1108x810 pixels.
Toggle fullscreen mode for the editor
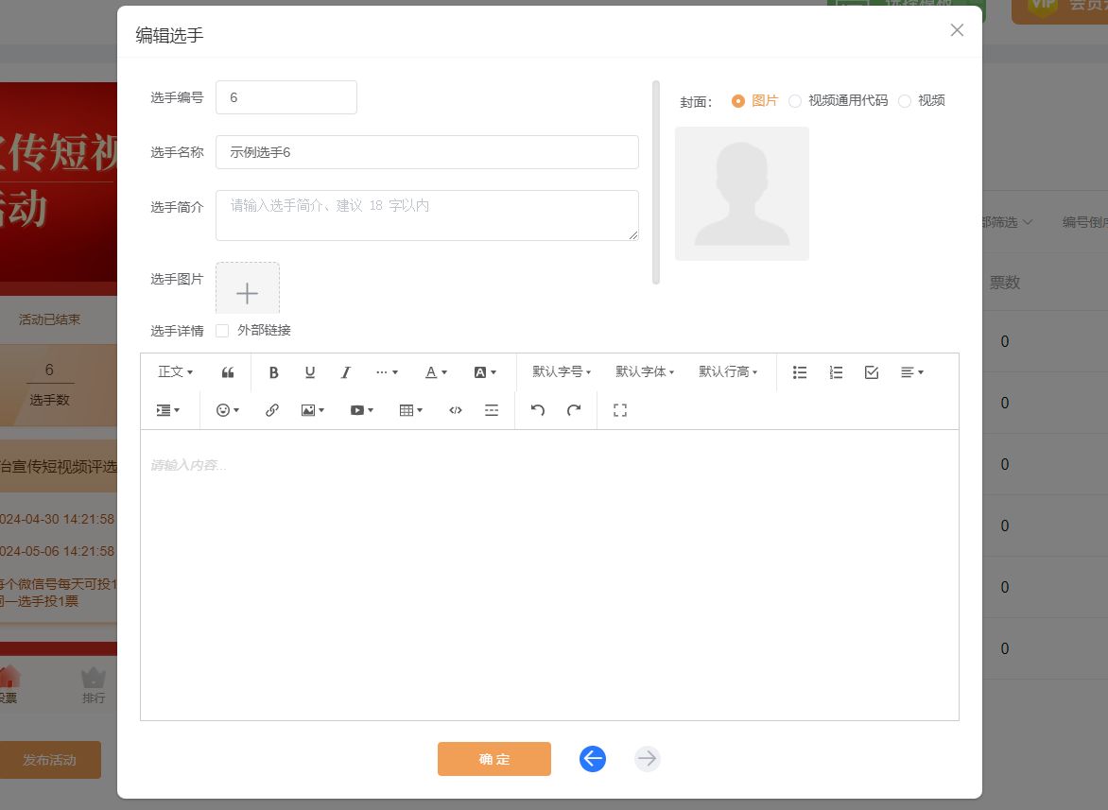(619, 409)
